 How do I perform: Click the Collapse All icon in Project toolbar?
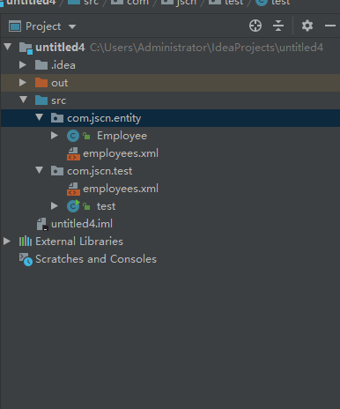tap(278, 26)
